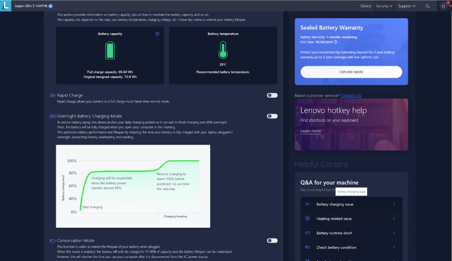Viewport: 452px width, 261px height.
Task: Select the Heating related issue row
Action: click(351, 219)
